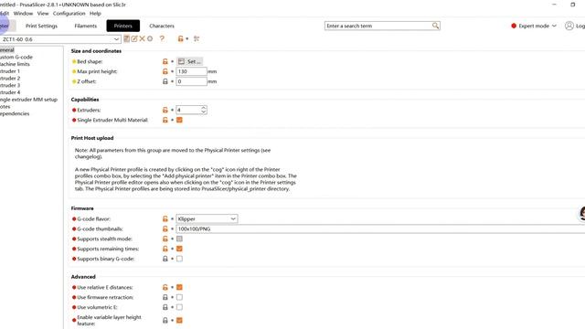Select Machine limits in the sidebar
Screen dimensions: 585x329
tap(15, 64)
